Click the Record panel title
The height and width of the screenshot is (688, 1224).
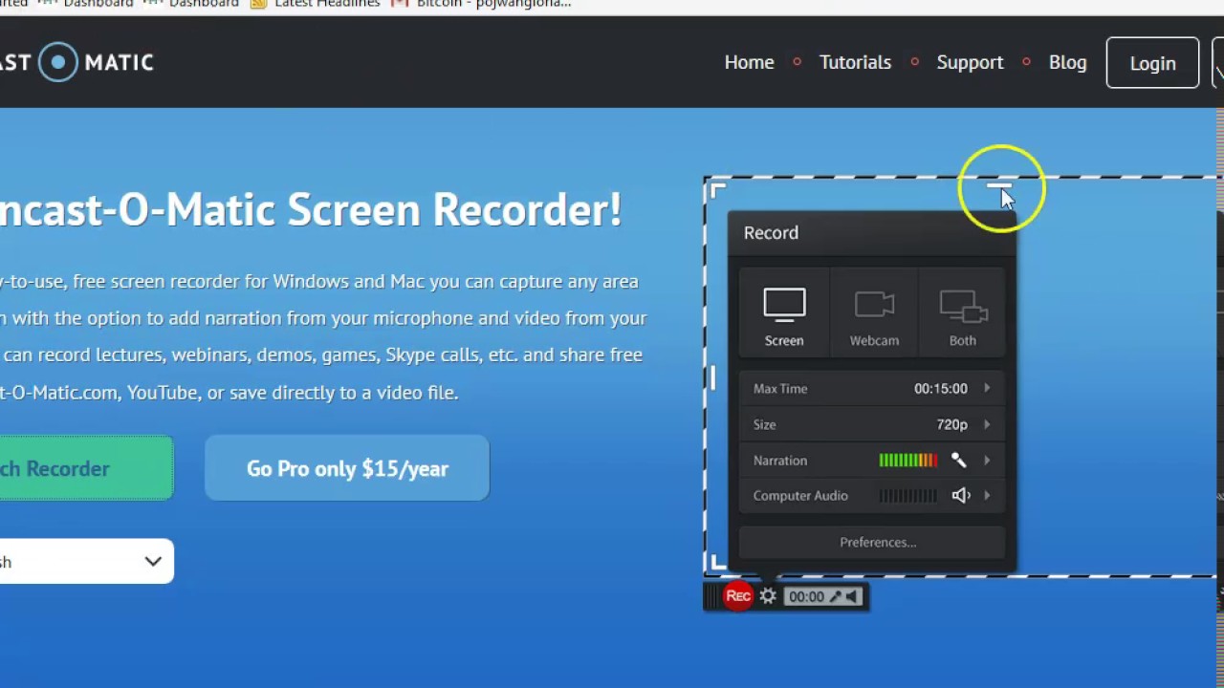tap(771, 232)
